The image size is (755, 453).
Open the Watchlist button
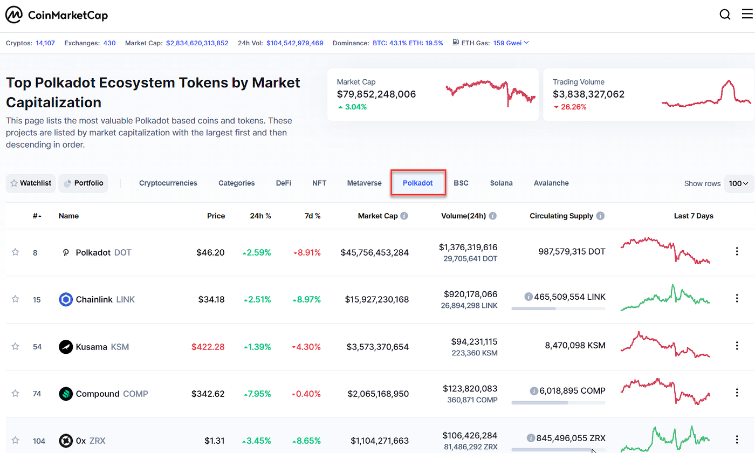point(31,183)
